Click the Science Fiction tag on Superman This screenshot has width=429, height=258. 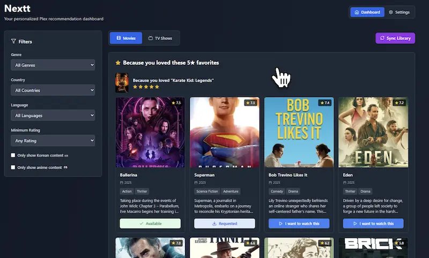pos(207,192)
